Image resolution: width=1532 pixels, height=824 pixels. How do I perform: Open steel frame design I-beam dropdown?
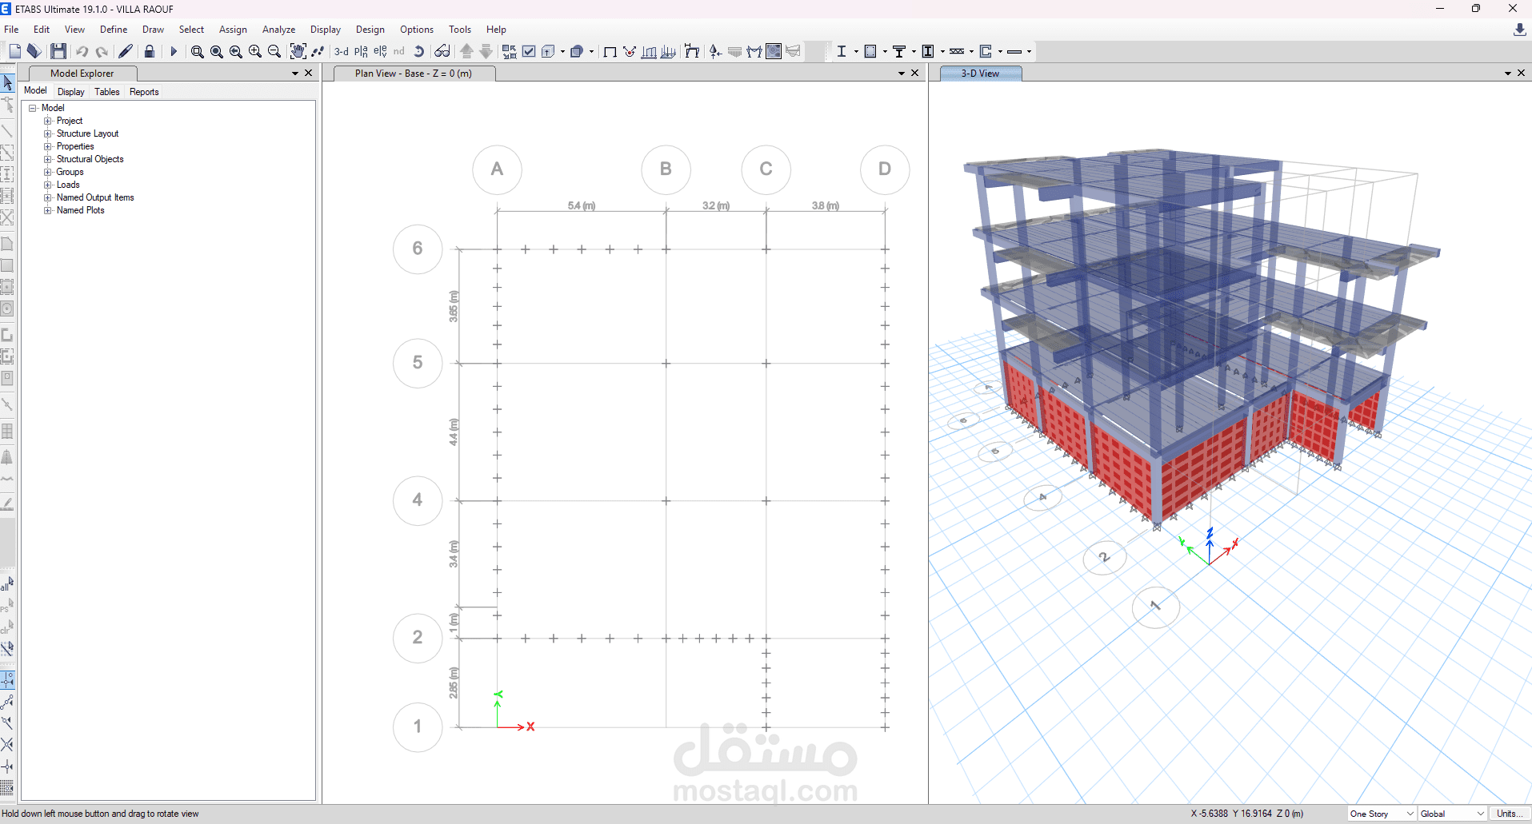[x=857, y=51]
